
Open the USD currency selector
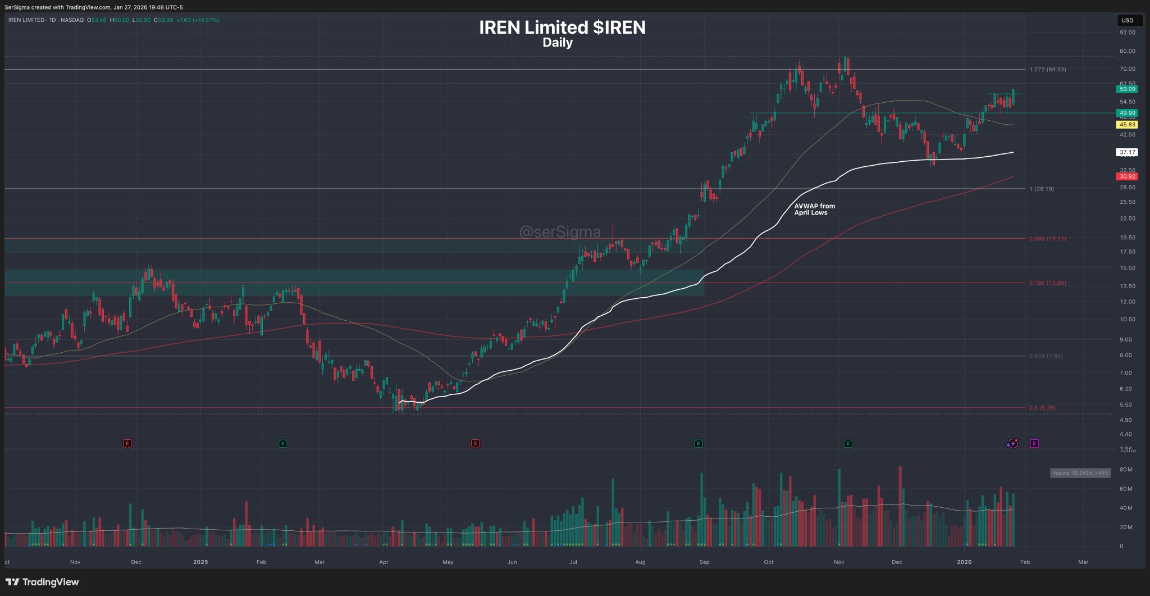coord(1128,20)
